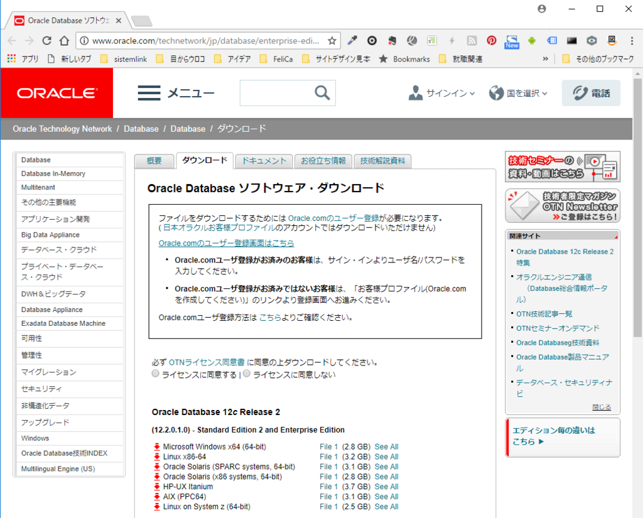Click the blue 'New' extension icon
This screenshot has height=518, width=643.
[512, 41]
